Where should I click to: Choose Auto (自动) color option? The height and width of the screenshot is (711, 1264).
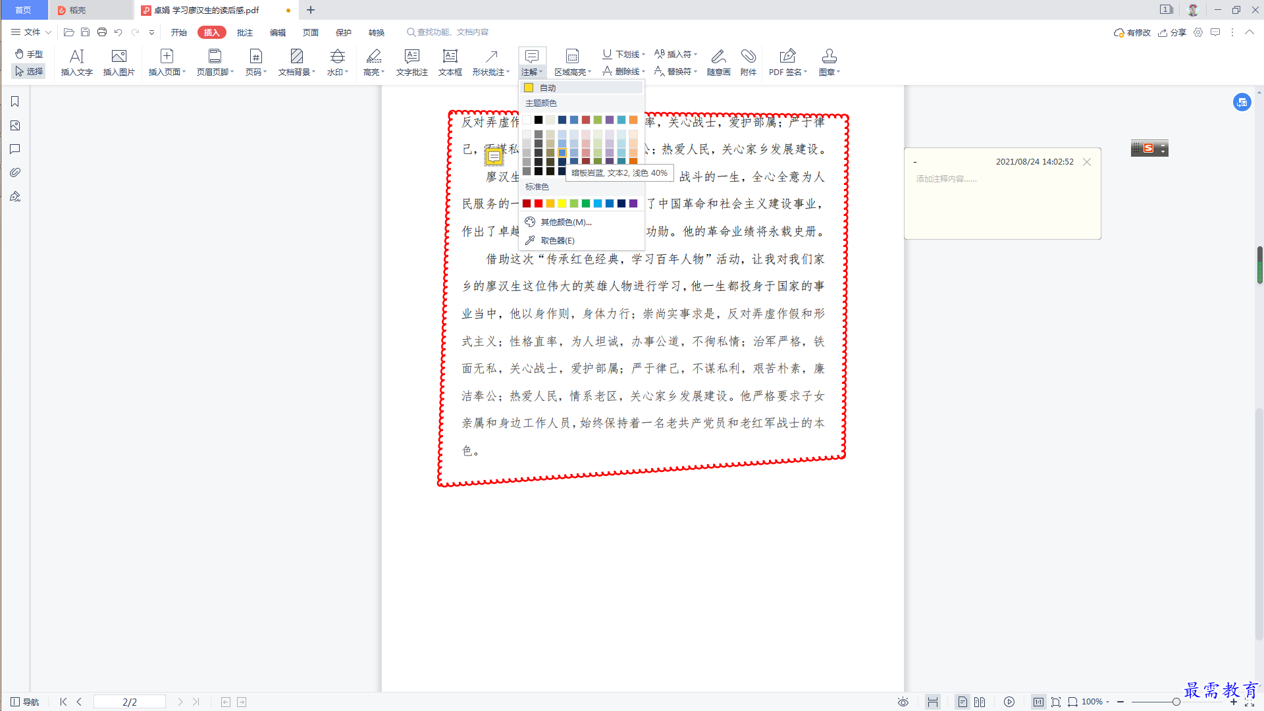[x=582, y=88]
